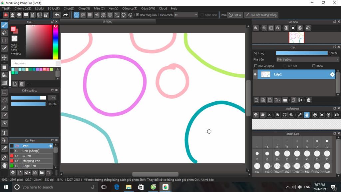Screen dimensions: 341x192
Task: Open the Công cụ(T) menu
Action: [130, 8]
